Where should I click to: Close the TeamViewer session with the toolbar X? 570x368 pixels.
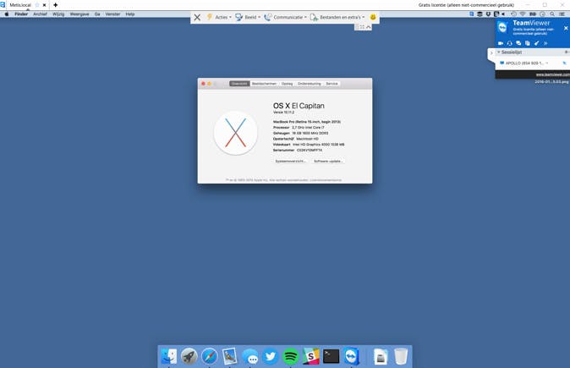[x=197, y=17]
